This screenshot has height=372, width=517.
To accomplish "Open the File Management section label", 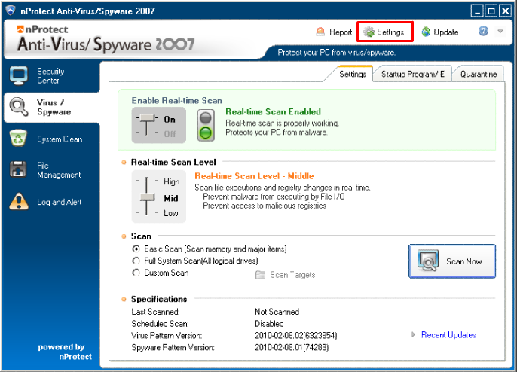I will click(x=59, y=170).
